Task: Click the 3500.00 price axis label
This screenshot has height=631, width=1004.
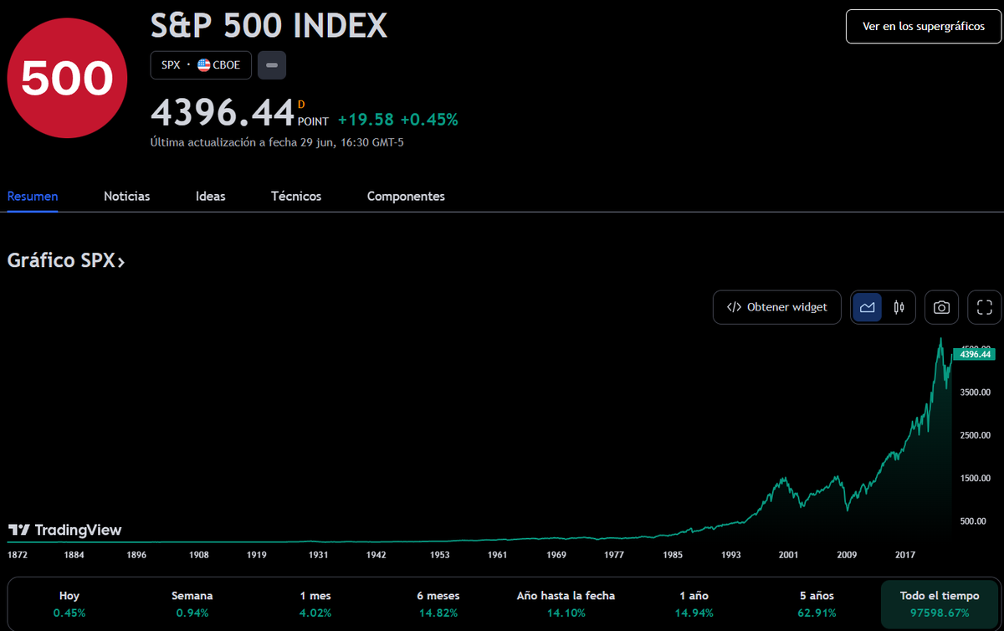Action: [976, 392]
